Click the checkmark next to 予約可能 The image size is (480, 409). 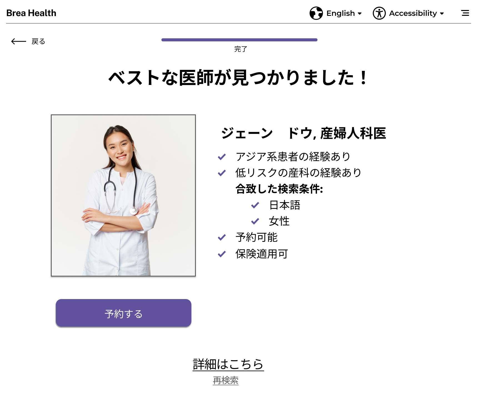coord(222,237)
